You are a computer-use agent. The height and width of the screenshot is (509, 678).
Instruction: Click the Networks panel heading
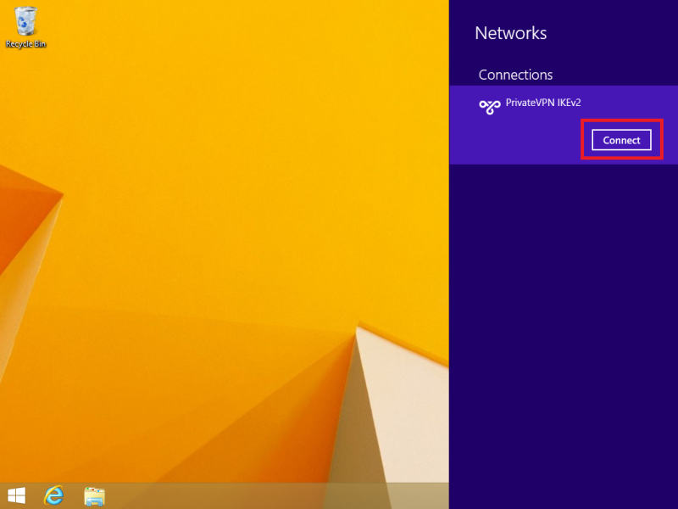point(510,33)
